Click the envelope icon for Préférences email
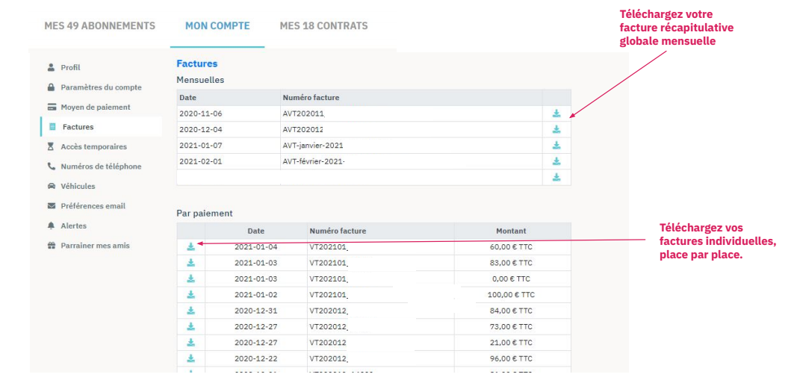This screenshot has height=389, width=794. click(x=51, y=206)
